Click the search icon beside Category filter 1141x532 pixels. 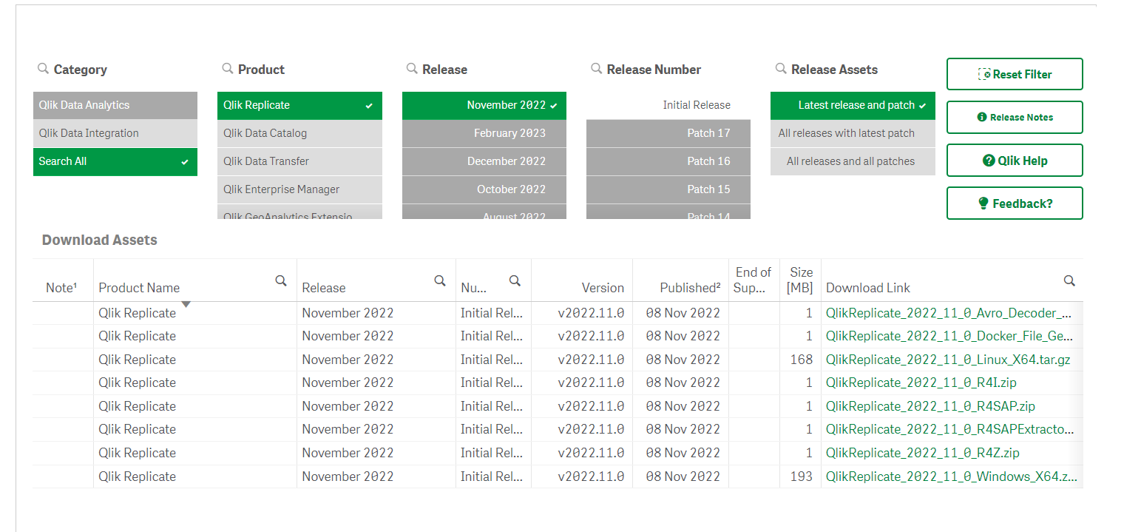coord(43,69)
